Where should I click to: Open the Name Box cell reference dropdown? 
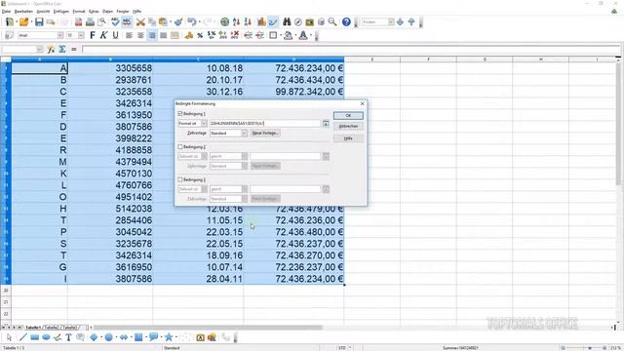[x=39, y=50]
